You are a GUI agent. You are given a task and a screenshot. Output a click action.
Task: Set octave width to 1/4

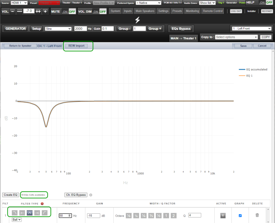coord(144,215)
